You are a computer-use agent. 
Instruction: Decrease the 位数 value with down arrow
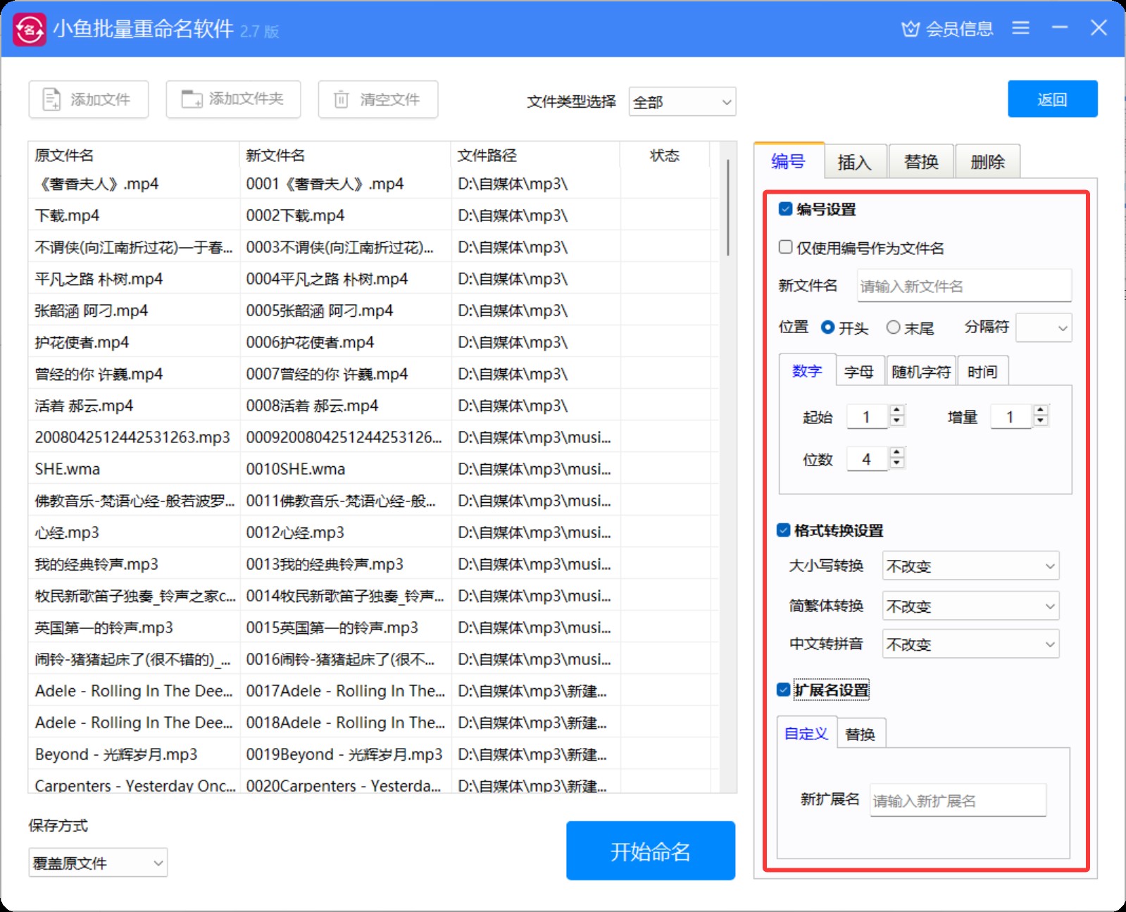click(896, 464)
